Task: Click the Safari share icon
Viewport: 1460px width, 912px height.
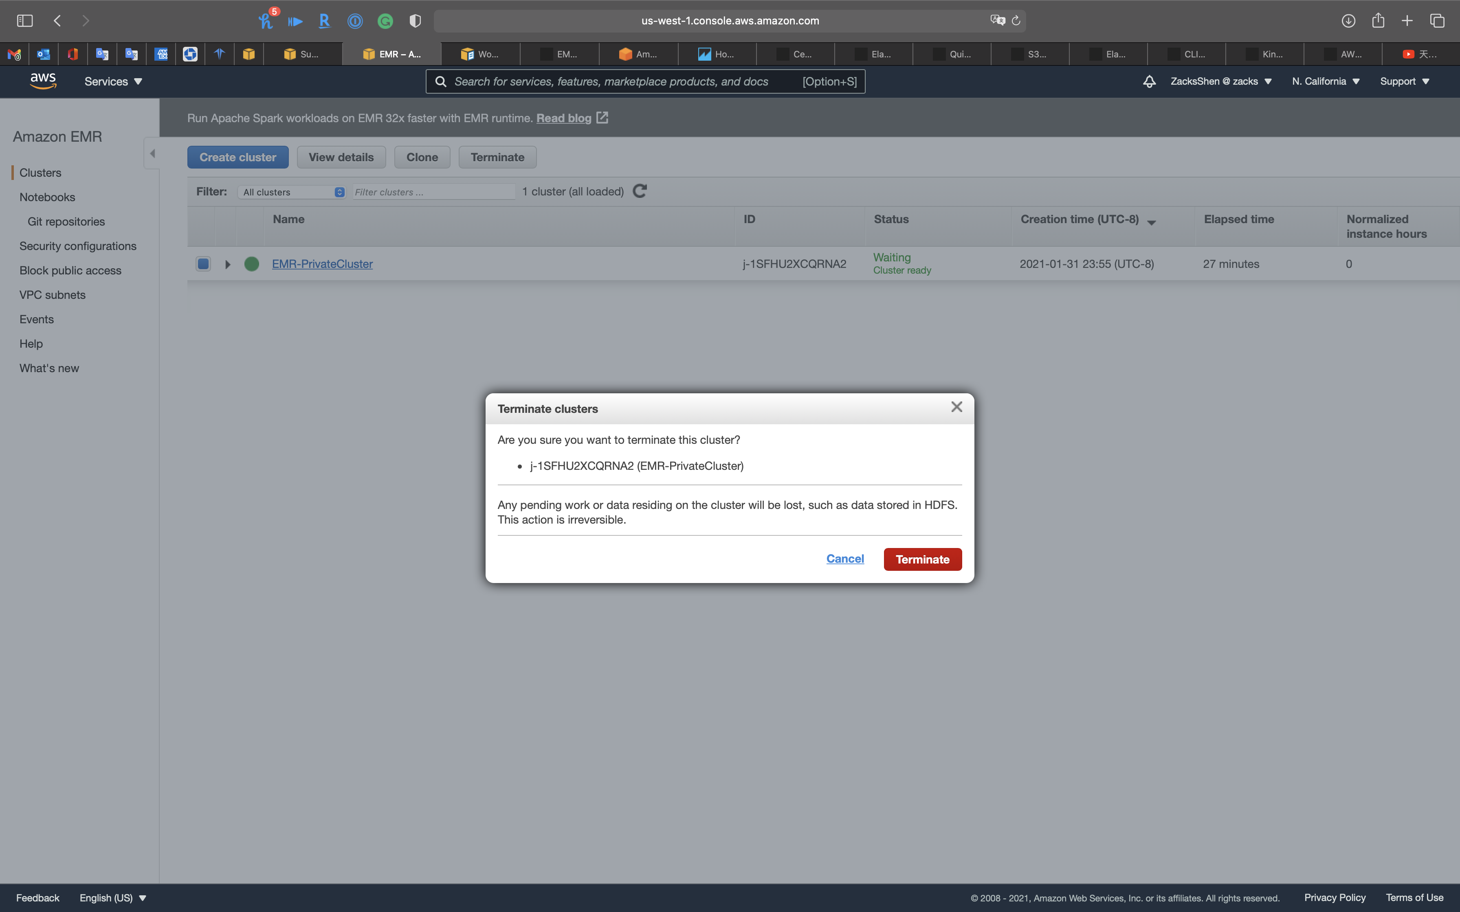Action: 1378,20
